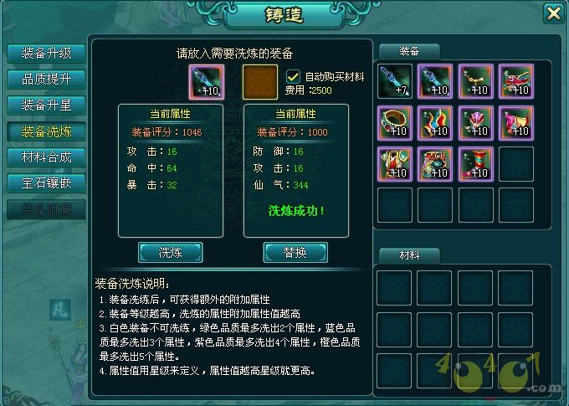Select the +10 pink cape equipment icon
The height and width of the screenshot is (406, 569).
pos(516,123)
